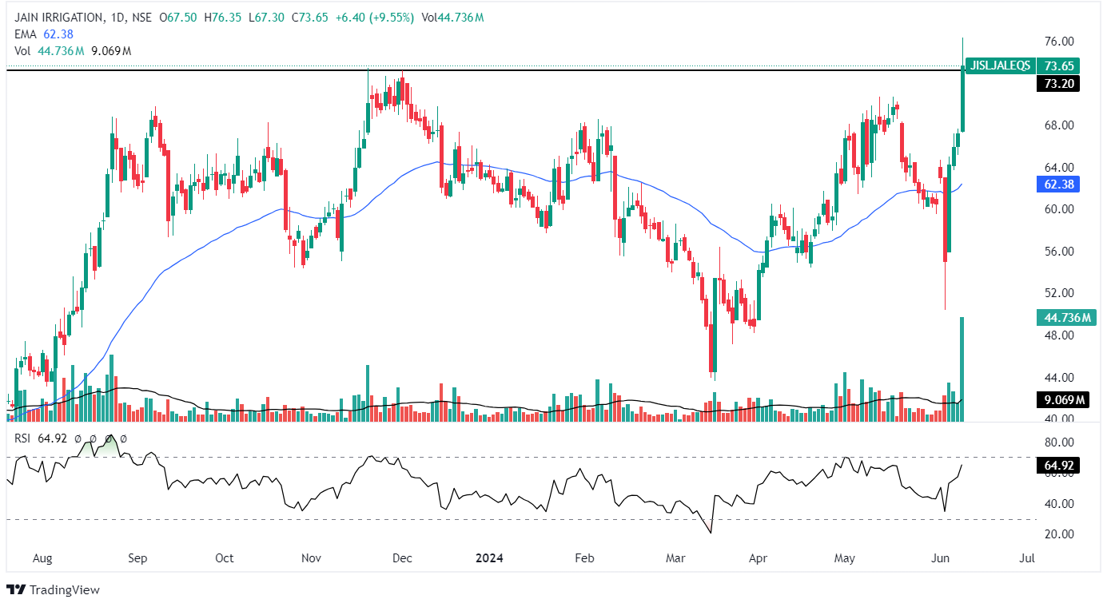Click the tallest green volume bar
1111x607 pixels.
(962, 369)
